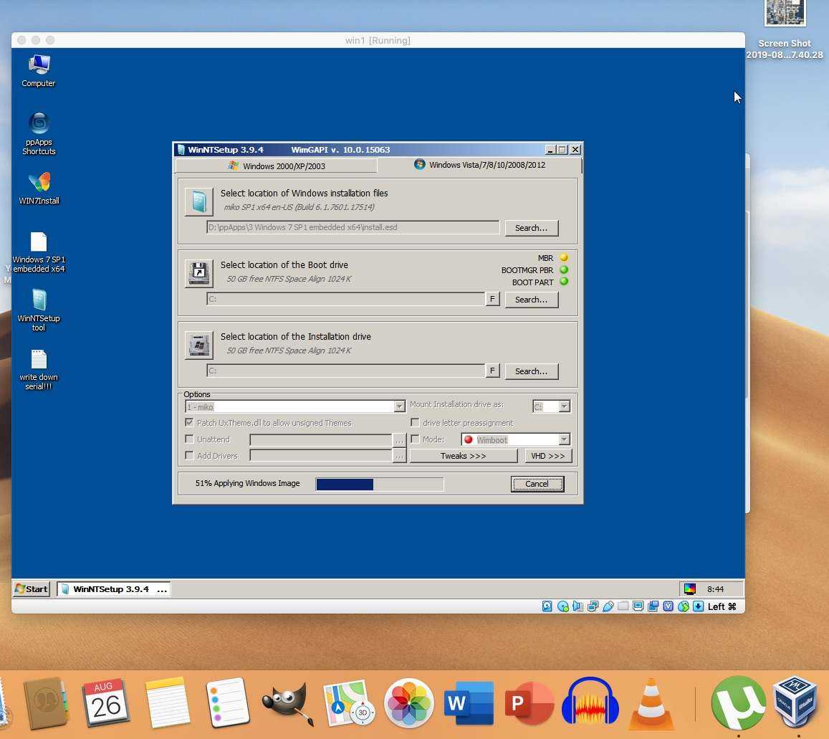Click the display icon in the Windows tray
This screenshot has width=829, height=739.
point(689,588)
